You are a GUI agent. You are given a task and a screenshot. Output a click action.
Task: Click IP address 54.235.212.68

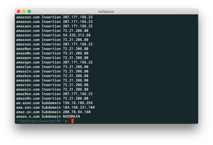[76, 35]
